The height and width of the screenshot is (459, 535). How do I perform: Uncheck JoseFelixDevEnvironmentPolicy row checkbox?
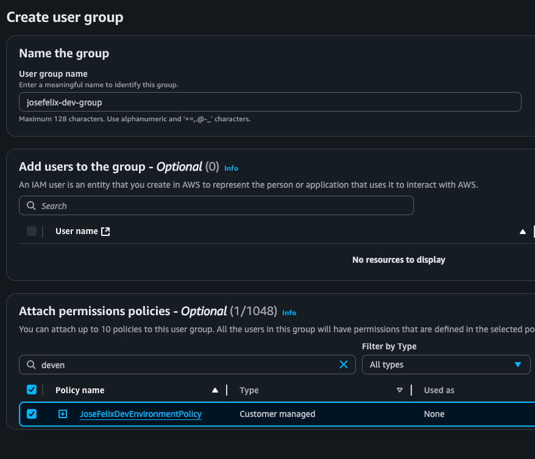pos(32,414)
